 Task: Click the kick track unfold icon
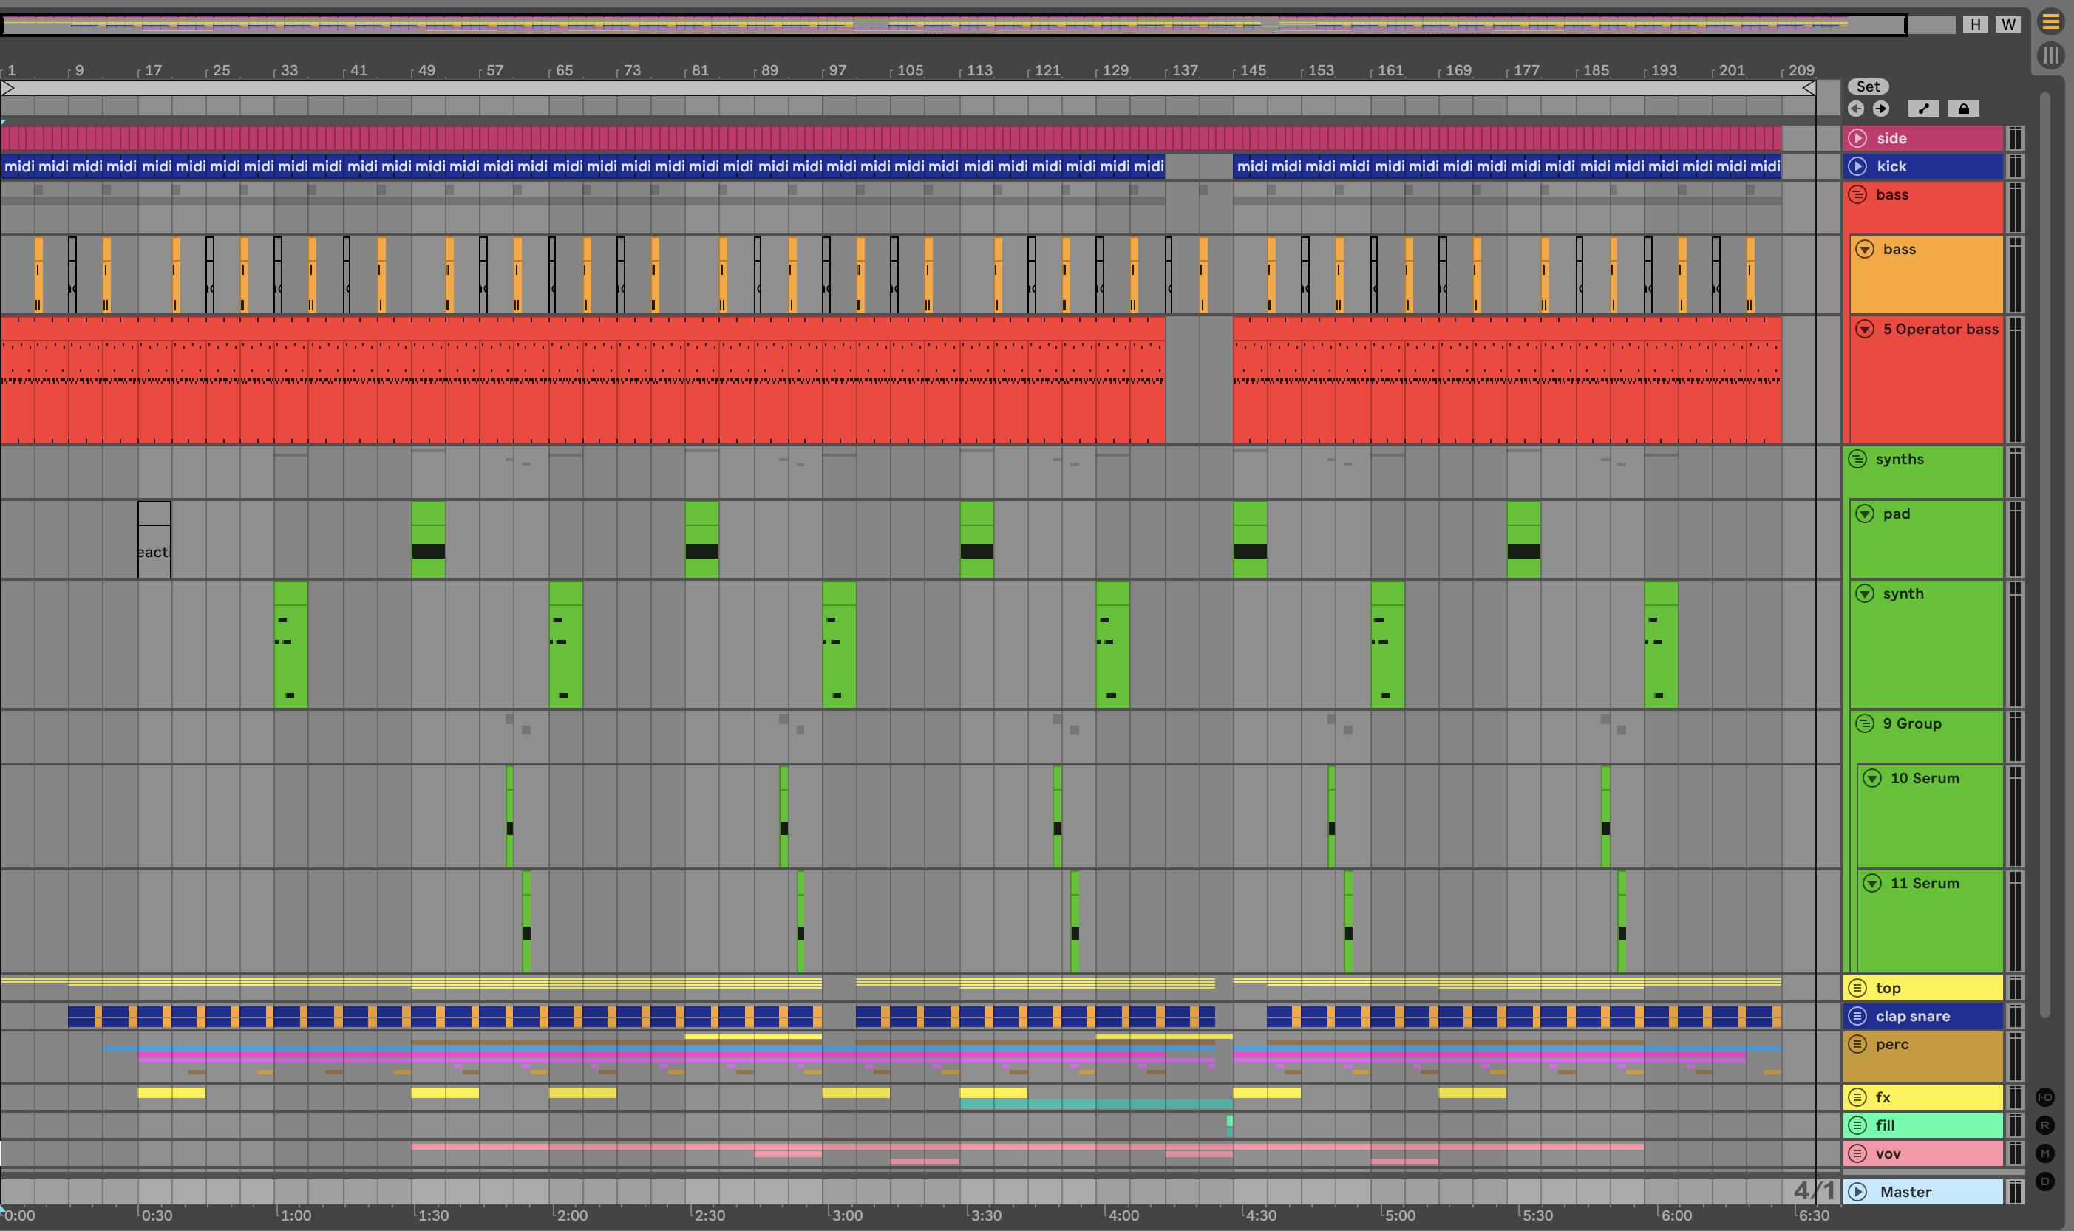pyautogui.click(x=1858, y=166)
